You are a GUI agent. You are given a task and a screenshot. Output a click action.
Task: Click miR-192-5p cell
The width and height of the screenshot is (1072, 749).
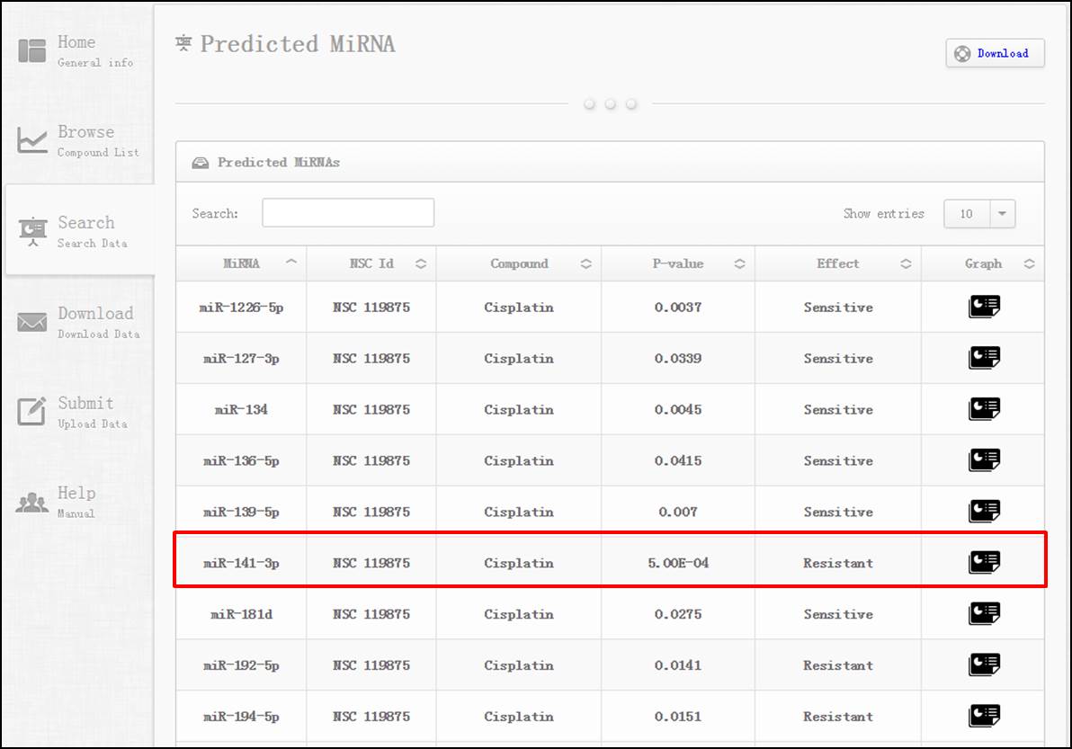point(241,665)
